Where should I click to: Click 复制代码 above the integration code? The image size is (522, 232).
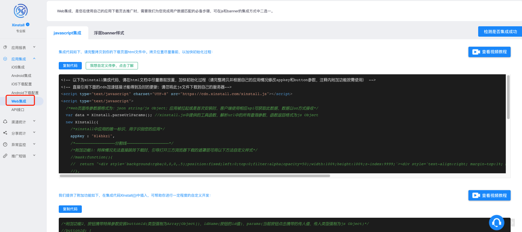[70, 66]
